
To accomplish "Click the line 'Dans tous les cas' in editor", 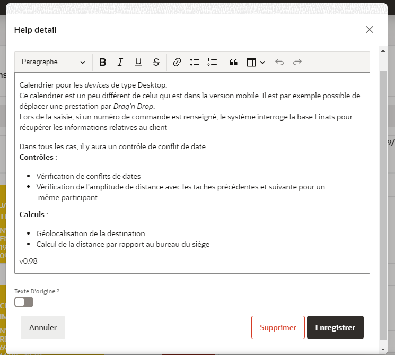I will 113,146.
